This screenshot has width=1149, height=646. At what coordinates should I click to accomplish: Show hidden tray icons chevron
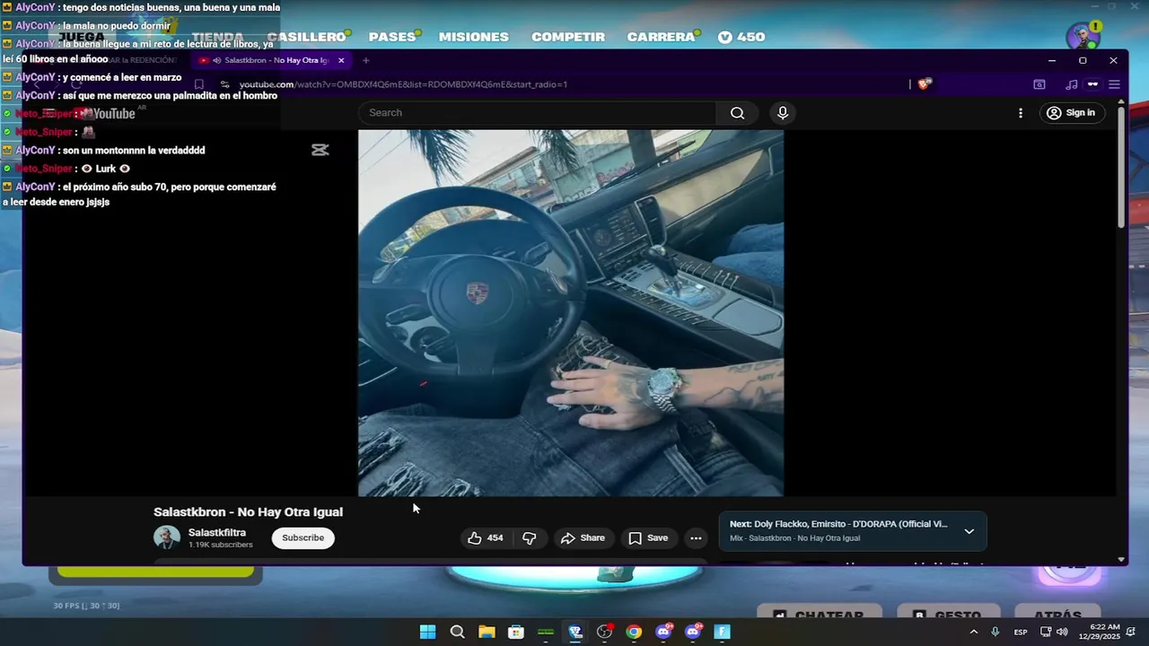tap(974, 632)
